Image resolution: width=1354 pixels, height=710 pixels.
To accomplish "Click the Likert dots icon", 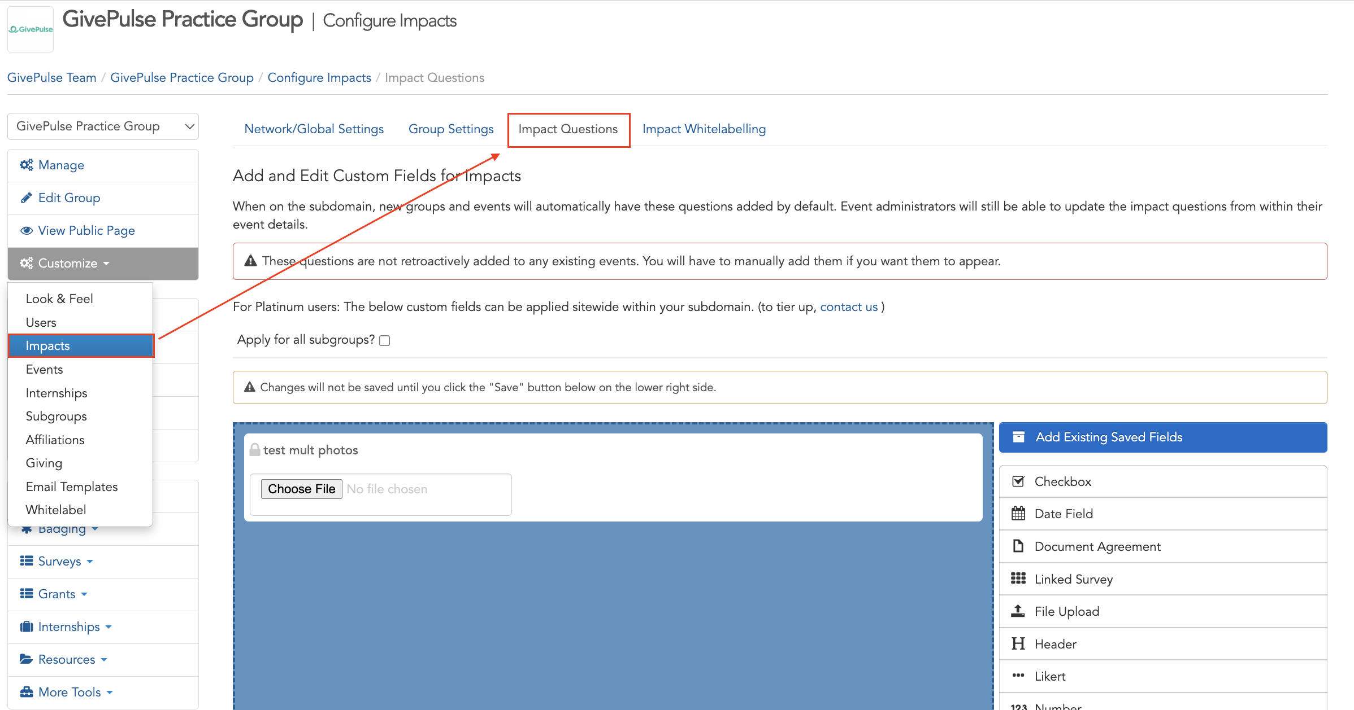I will [1018, 676].
